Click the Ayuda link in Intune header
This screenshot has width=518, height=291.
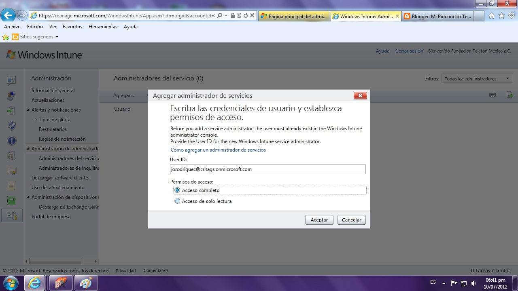coord(382,51)
